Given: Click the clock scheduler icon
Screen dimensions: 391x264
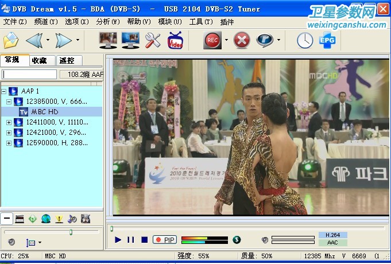Looking at the screenshot, I should [x=305, y=41].
